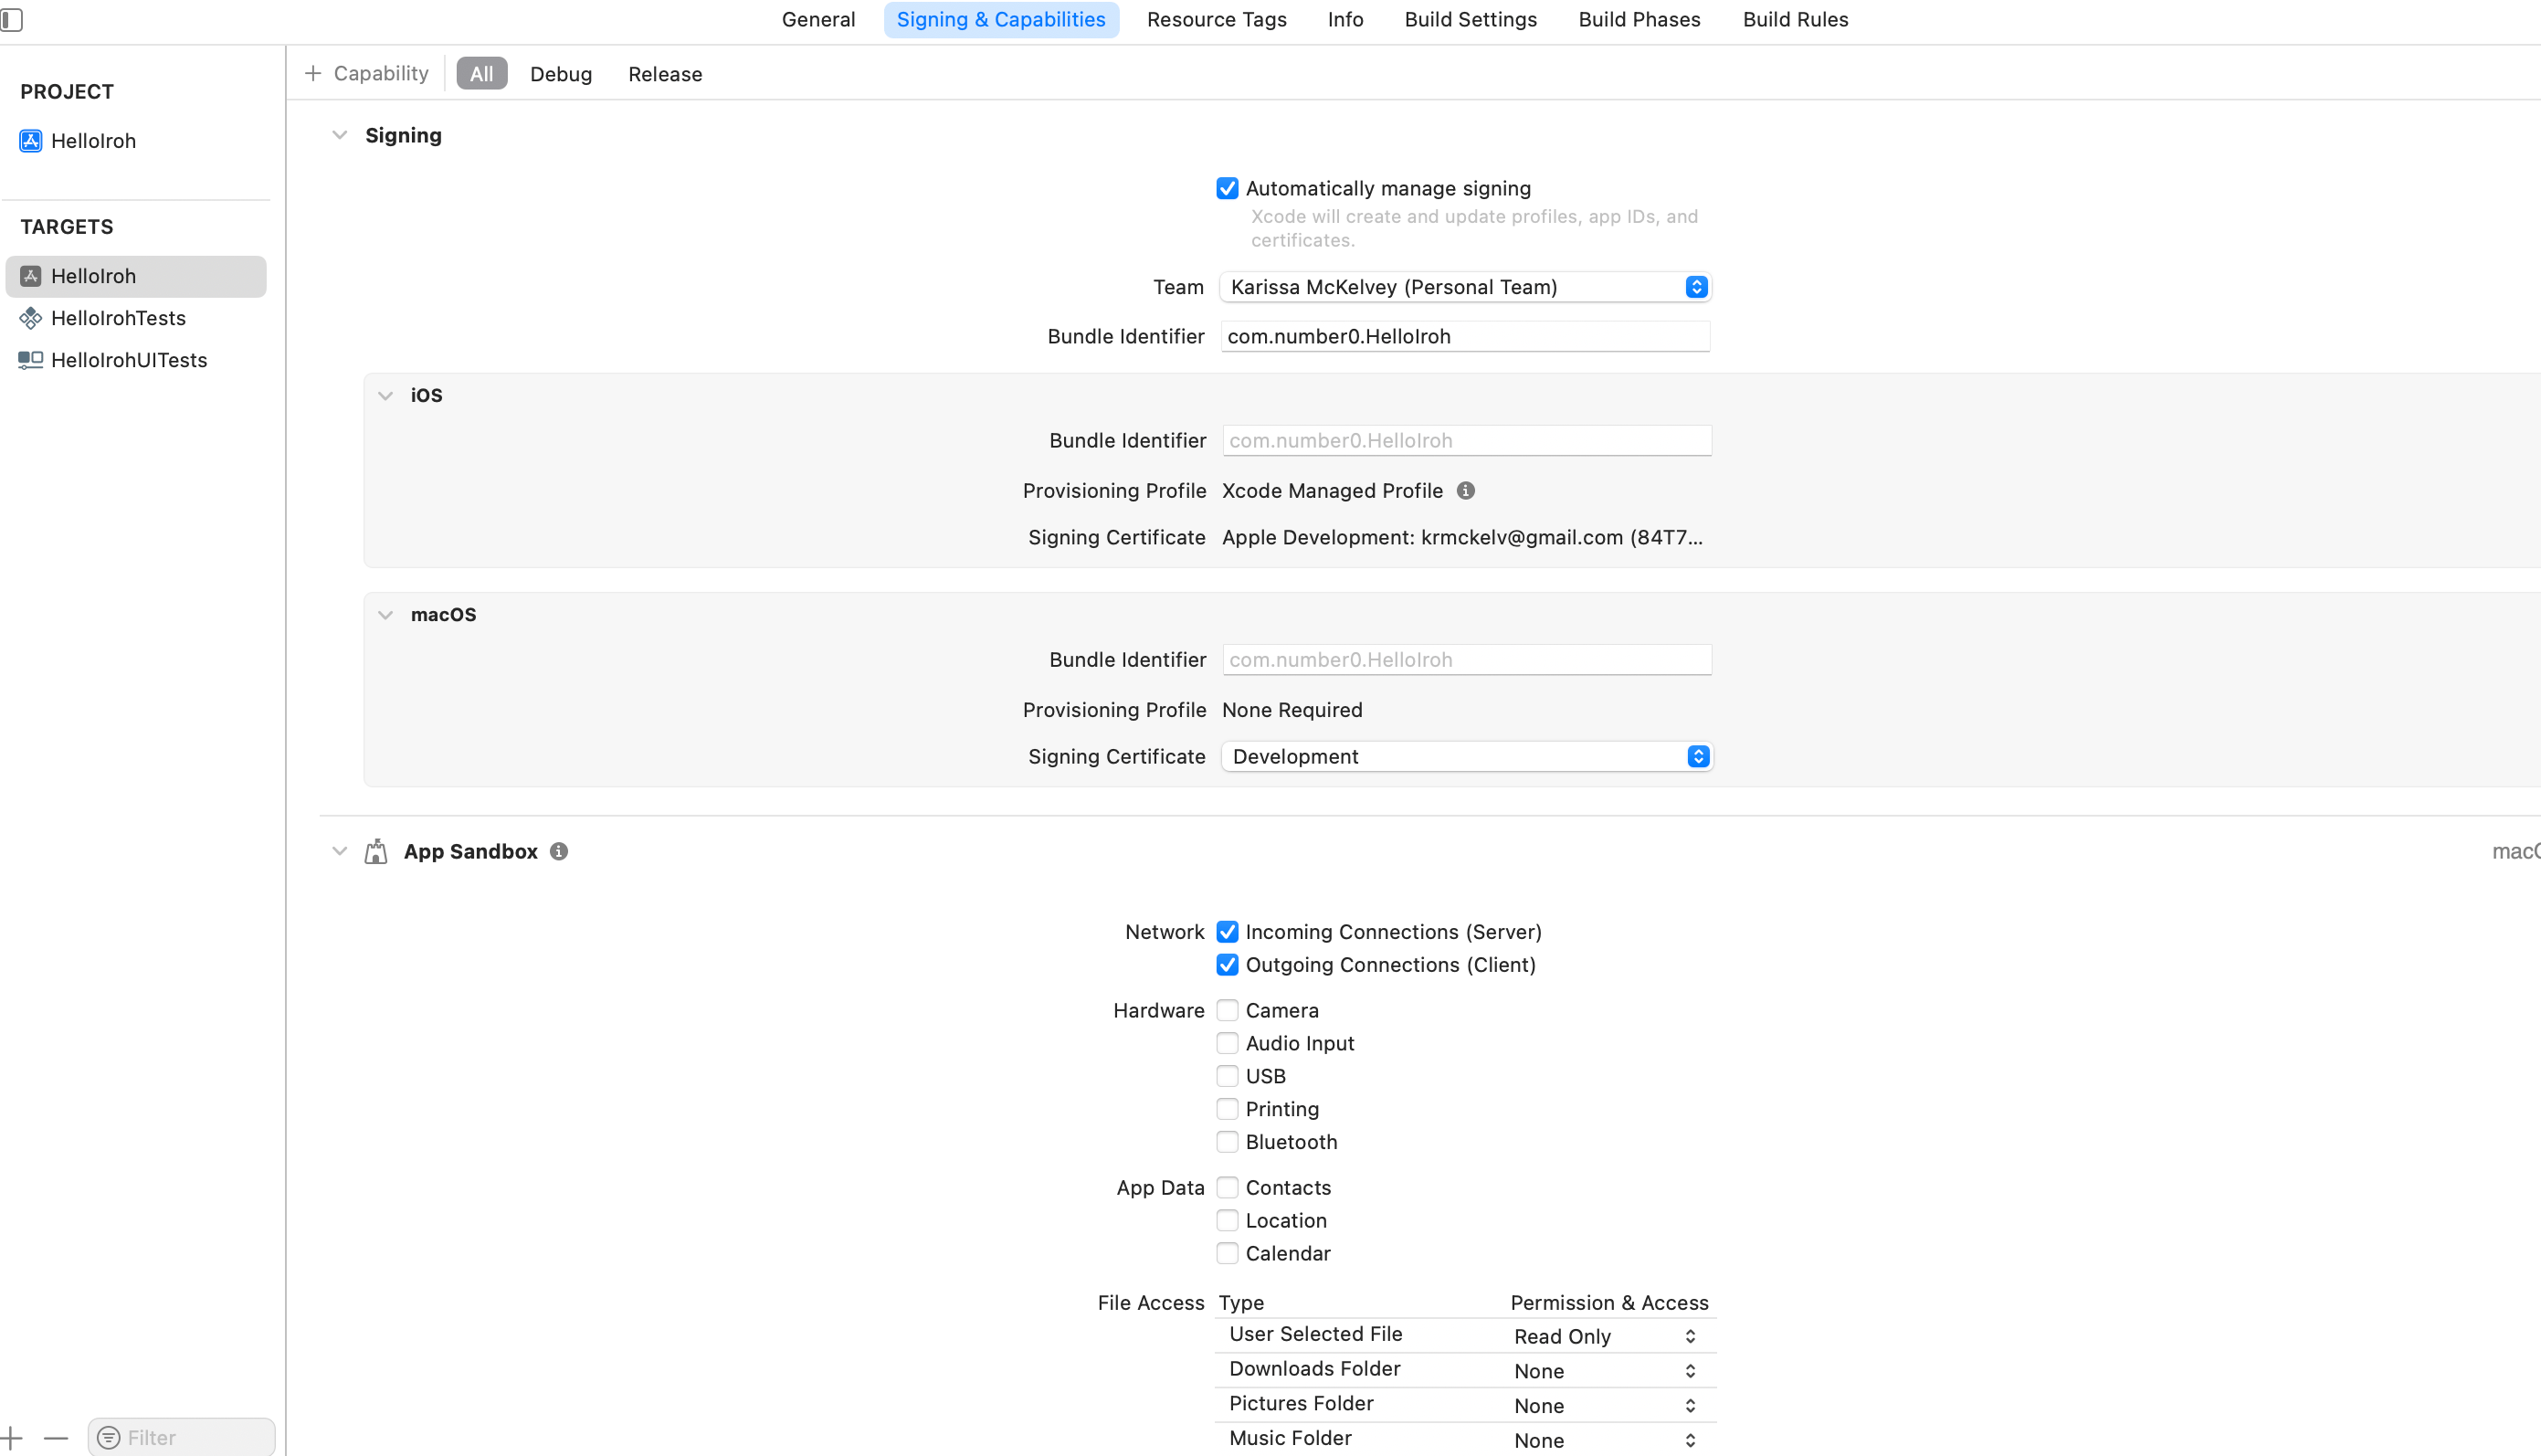
Task: Click the HelloIrohUITests target icon
Action: point(31,360)
